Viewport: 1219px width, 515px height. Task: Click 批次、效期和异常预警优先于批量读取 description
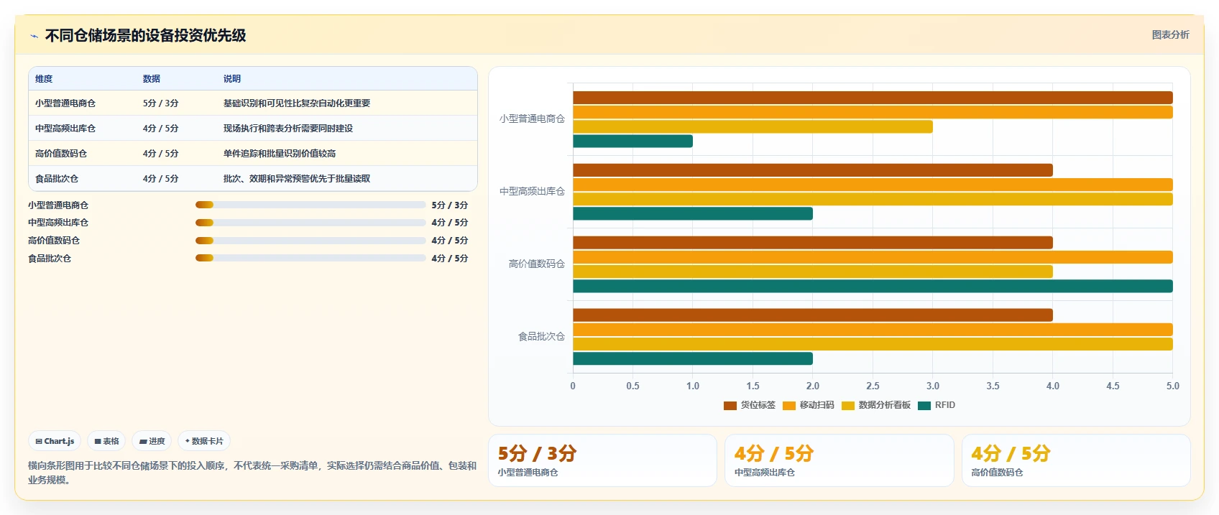297,179
